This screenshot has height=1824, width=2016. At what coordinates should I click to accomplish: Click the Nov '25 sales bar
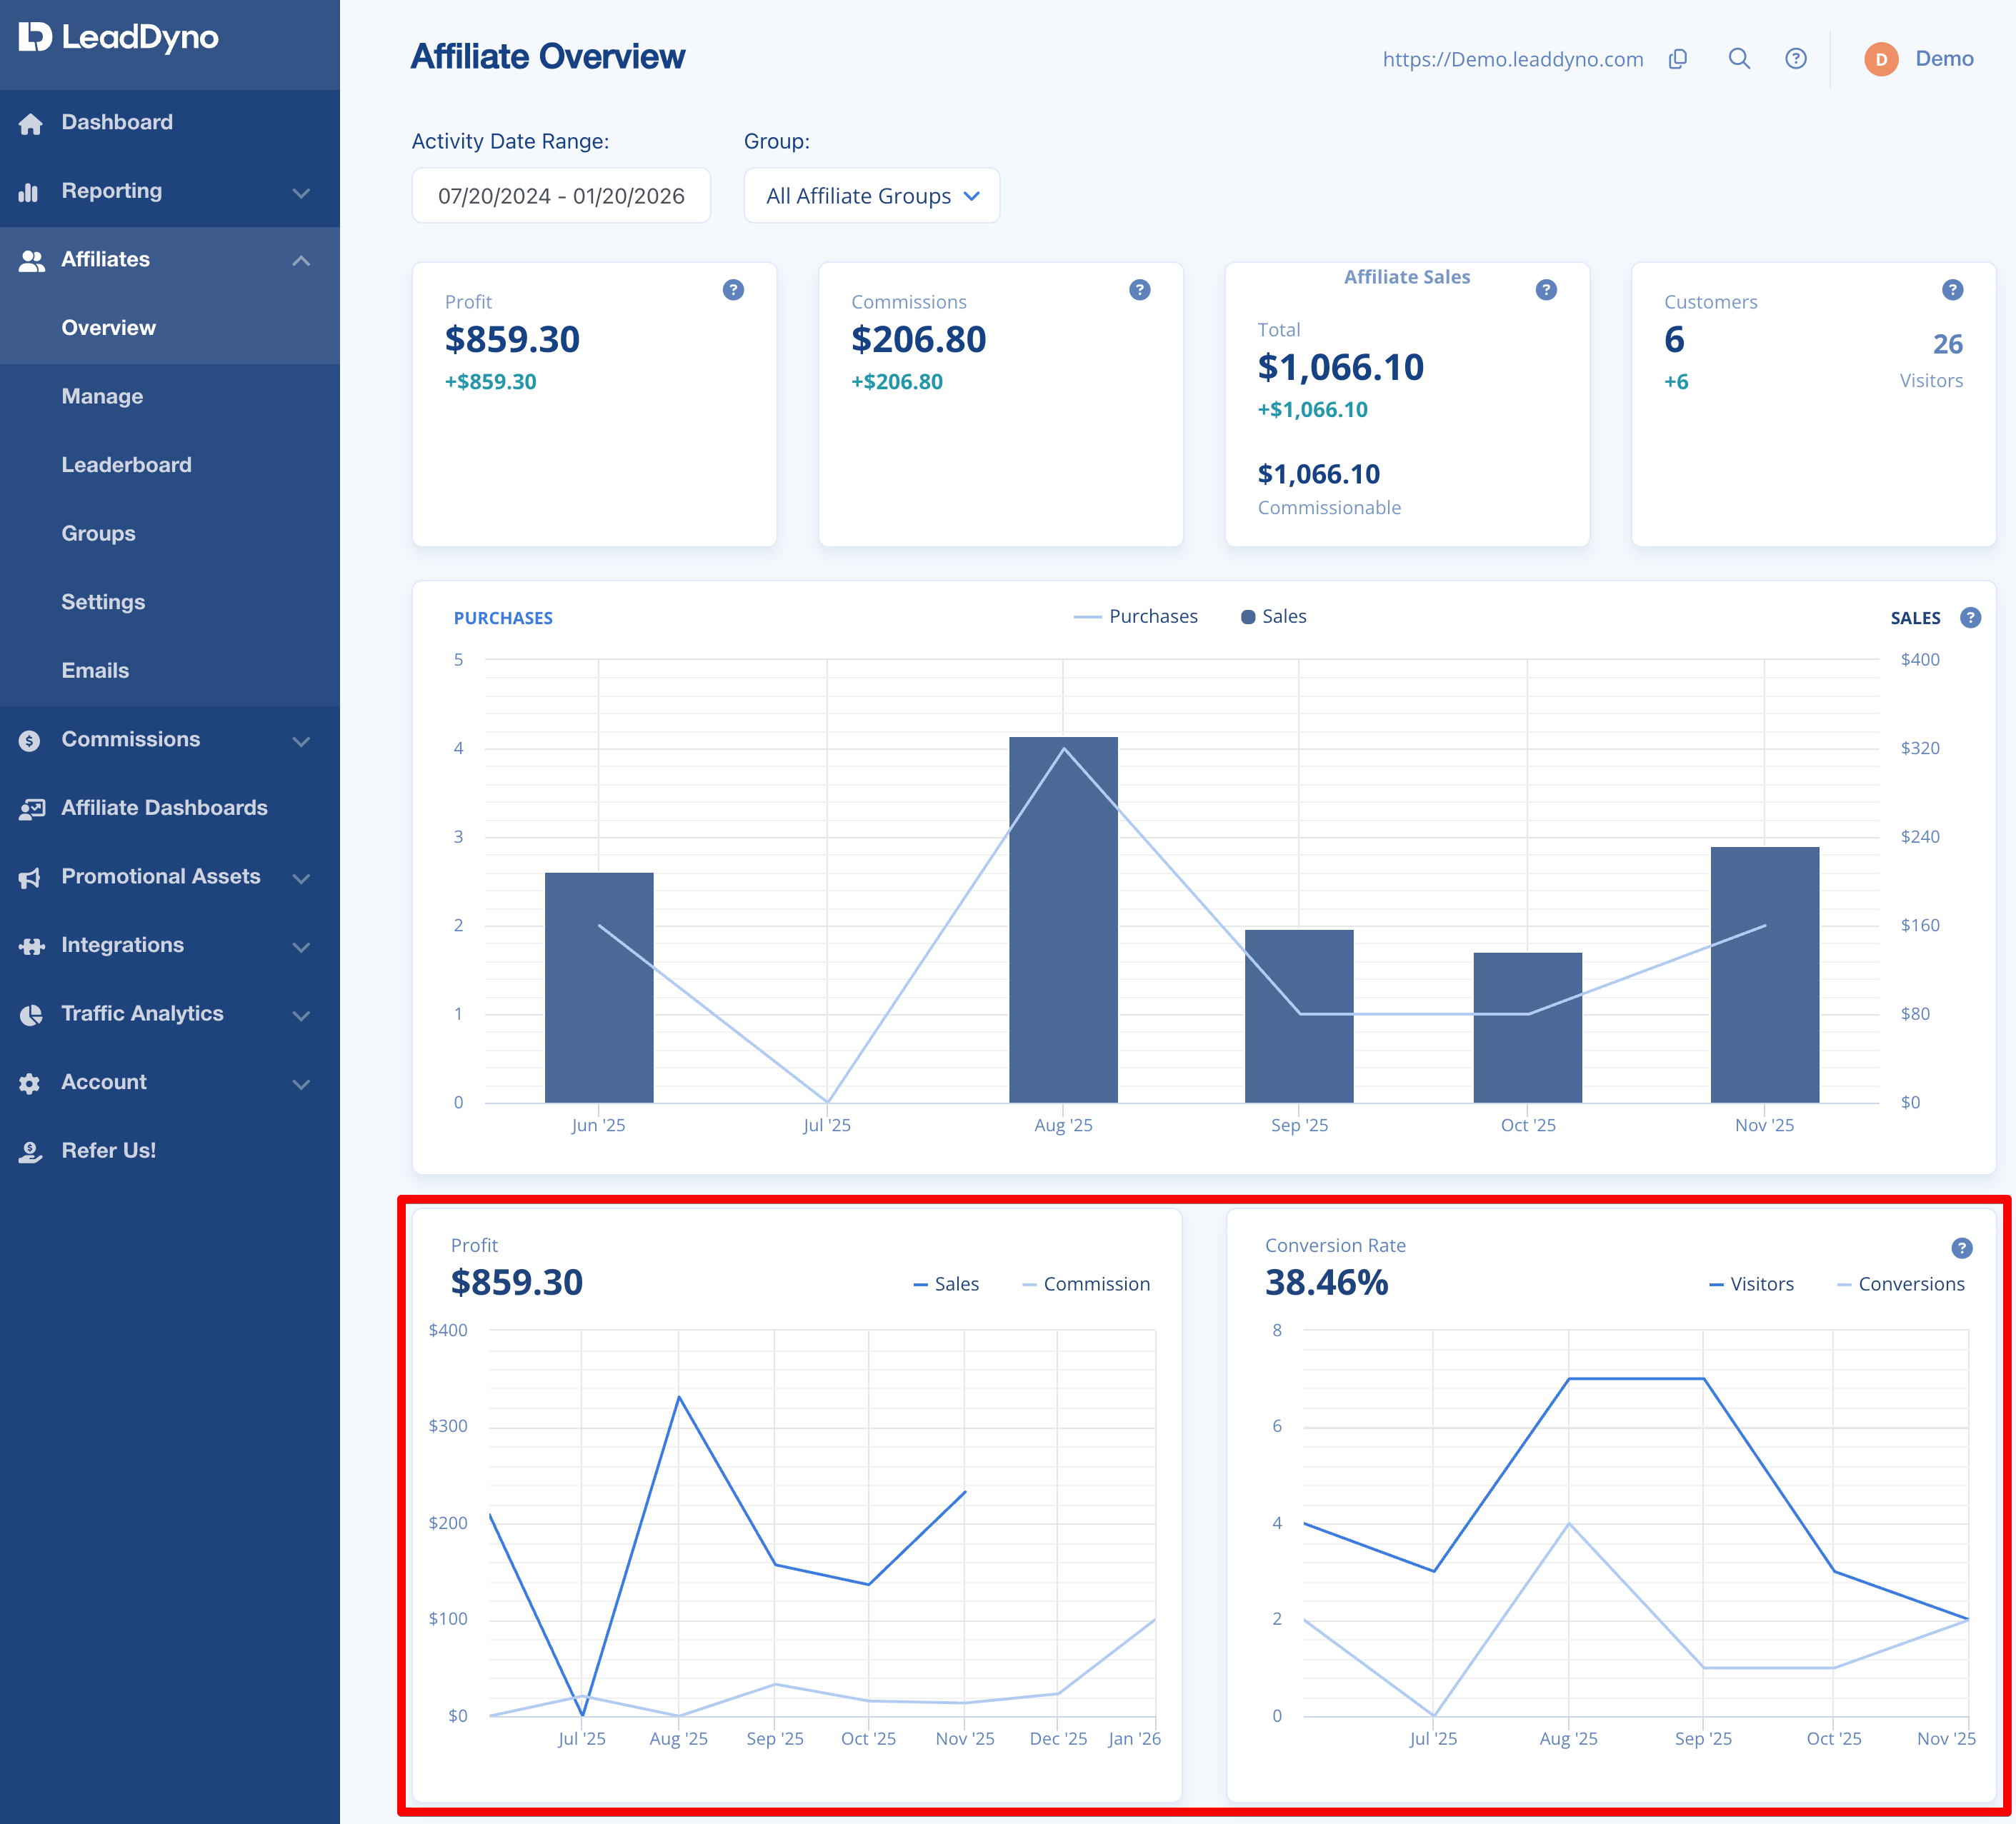click(x=1765, y=974)
